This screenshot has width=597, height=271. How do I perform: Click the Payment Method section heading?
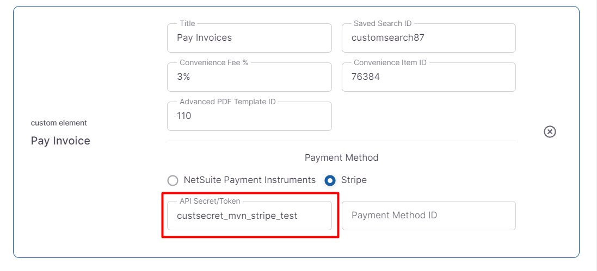[341, 157]
